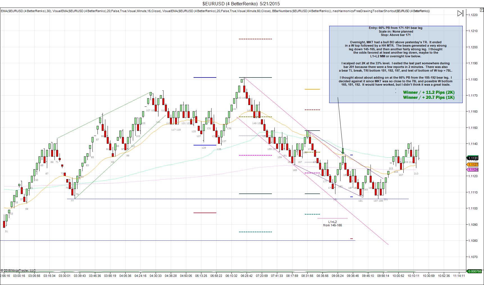The image size is (484, 285).
Task: Click the 06:28:42 time axis label
Action: (x=247, y=276)
